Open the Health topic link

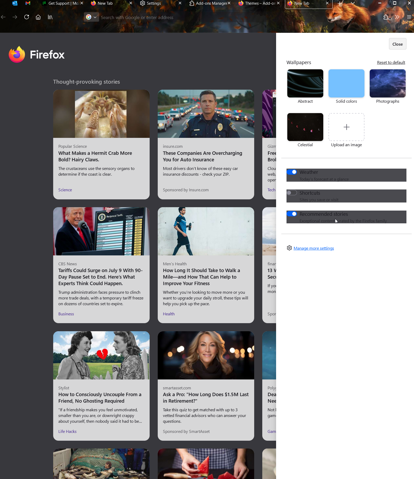tap(169, 314)
